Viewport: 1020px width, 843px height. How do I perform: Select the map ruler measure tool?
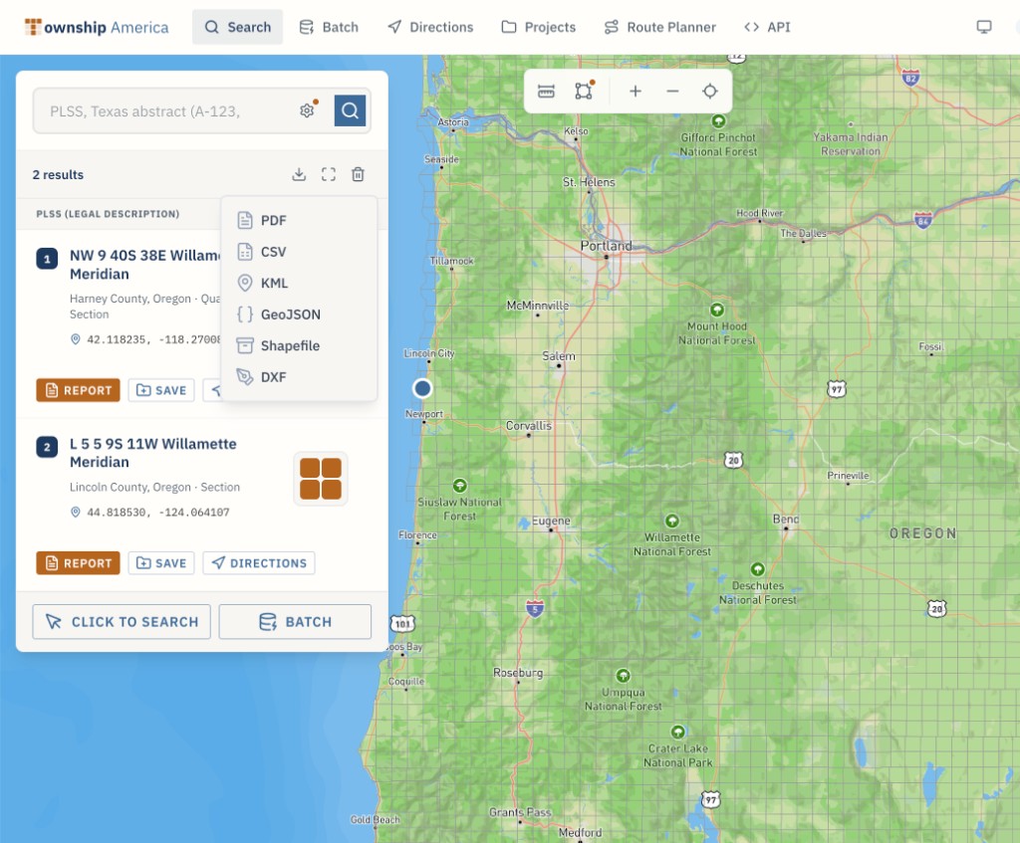point(547,91)
